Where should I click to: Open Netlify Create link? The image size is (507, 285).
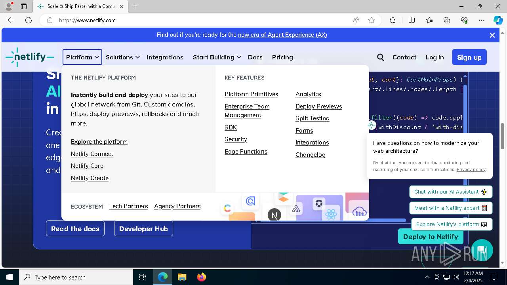click(x=90, y=178)
